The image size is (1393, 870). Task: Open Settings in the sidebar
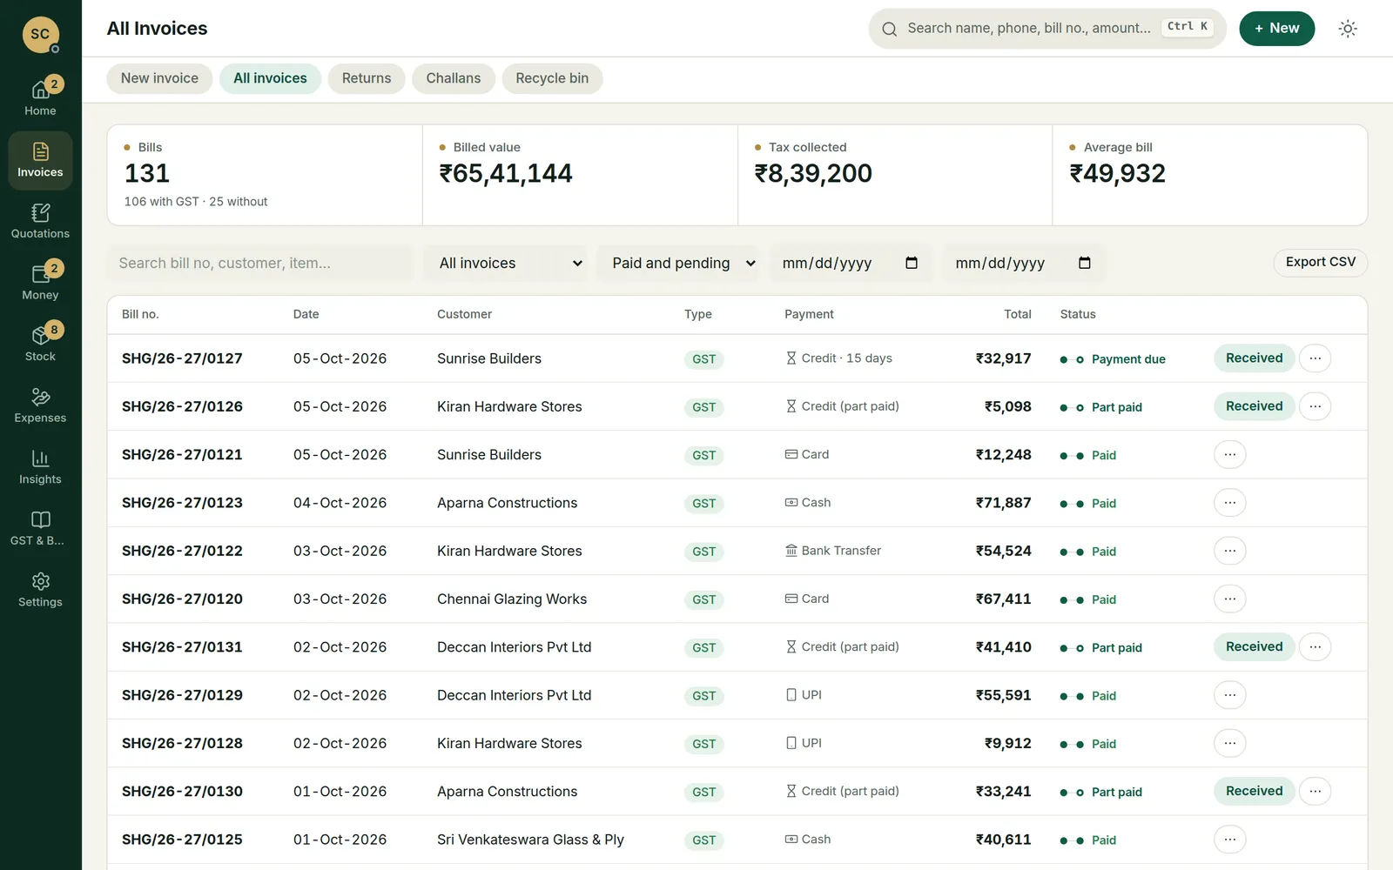click(x=40, y=591)
